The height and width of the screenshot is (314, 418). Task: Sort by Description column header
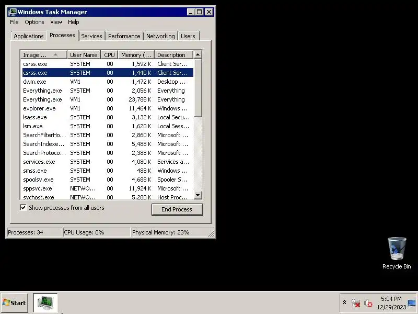pos(173,55)
